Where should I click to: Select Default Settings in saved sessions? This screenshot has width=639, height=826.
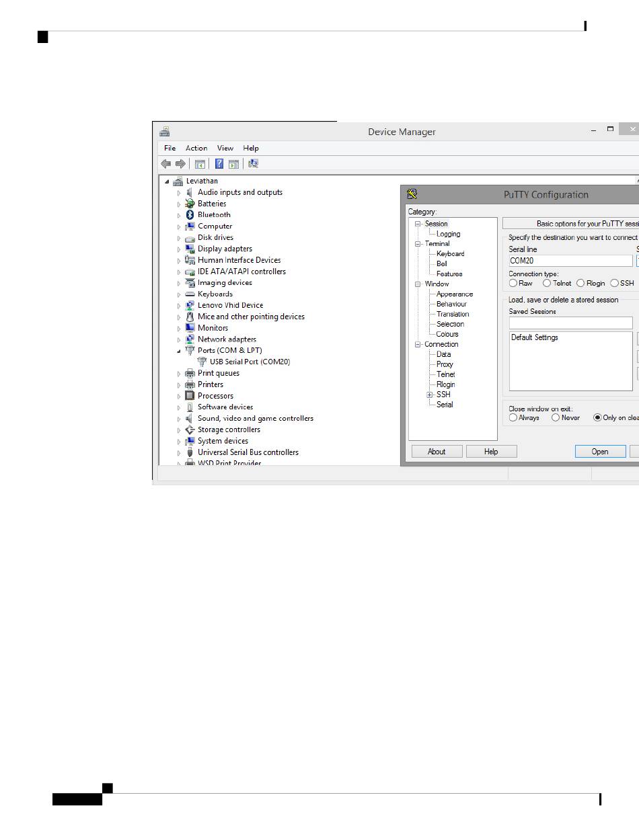tap(535, 337)
